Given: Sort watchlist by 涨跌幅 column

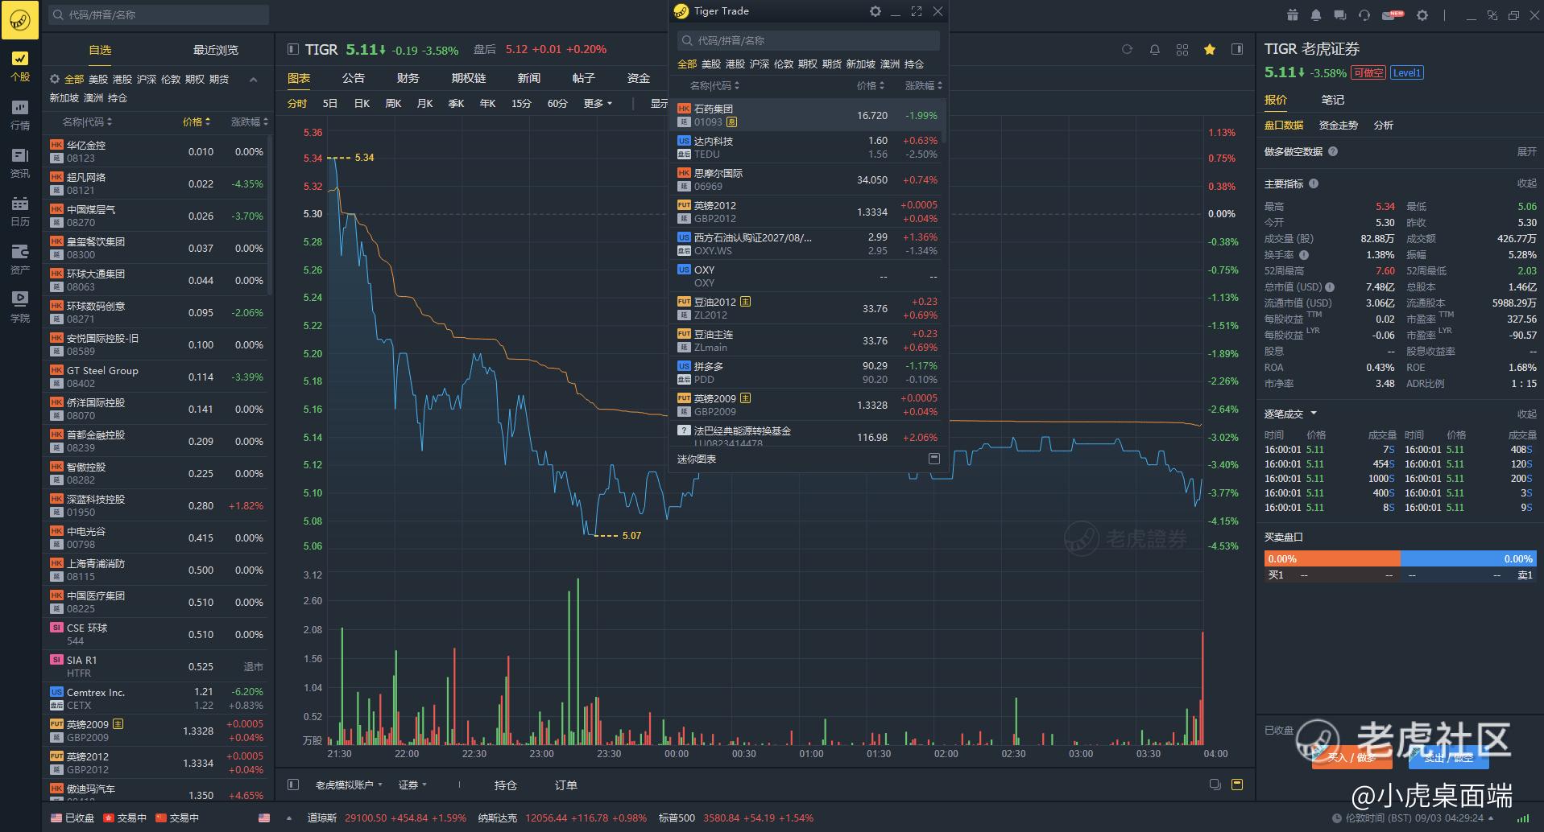Looking at the screenshot, I should [x=250, y=122].
